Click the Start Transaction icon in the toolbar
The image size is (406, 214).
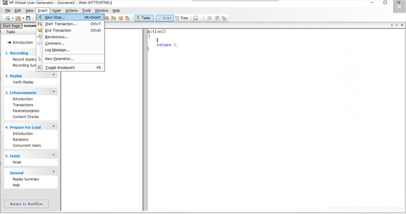(114, 18)
